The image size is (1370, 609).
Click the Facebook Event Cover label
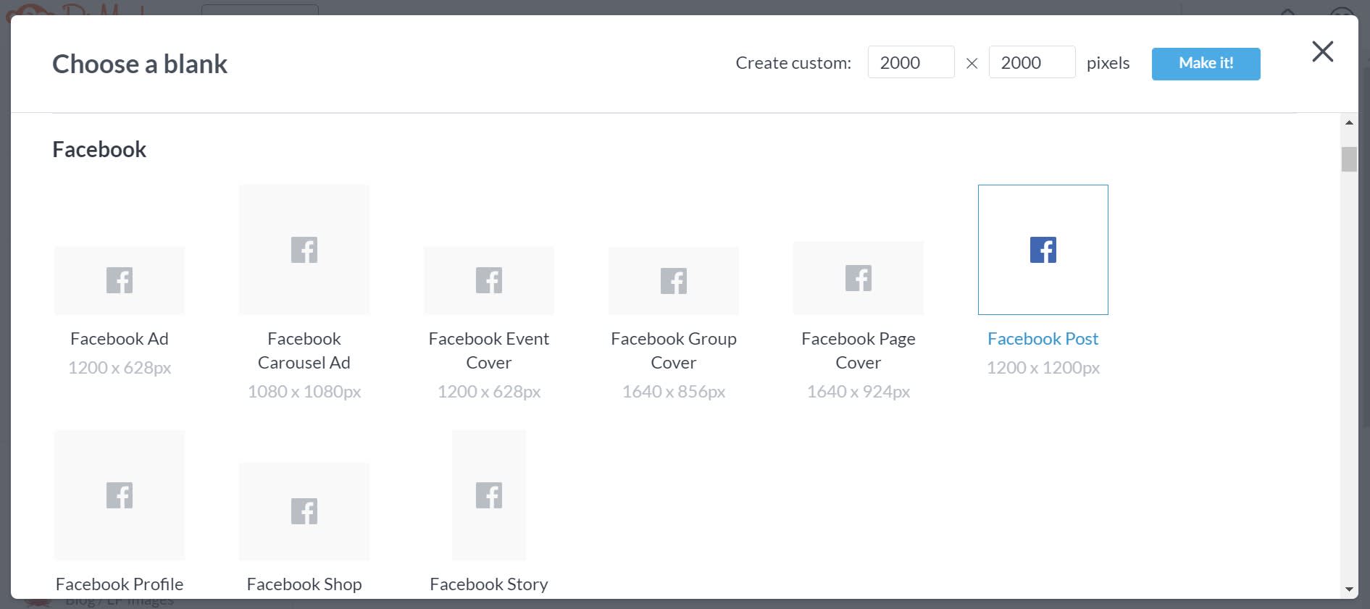click(x=489, y=350)
